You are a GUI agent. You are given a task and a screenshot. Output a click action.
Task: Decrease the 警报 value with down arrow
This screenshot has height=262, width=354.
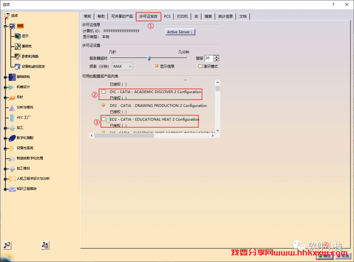point(216,60)
